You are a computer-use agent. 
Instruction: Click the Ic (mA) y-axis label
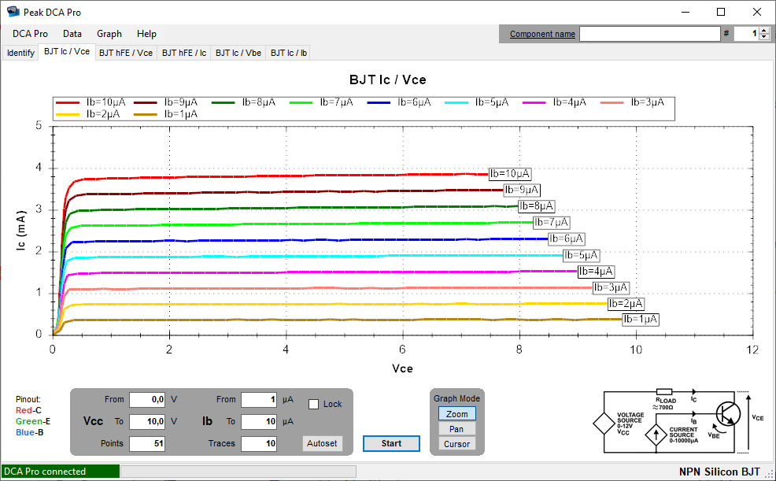tap(20, 231)
